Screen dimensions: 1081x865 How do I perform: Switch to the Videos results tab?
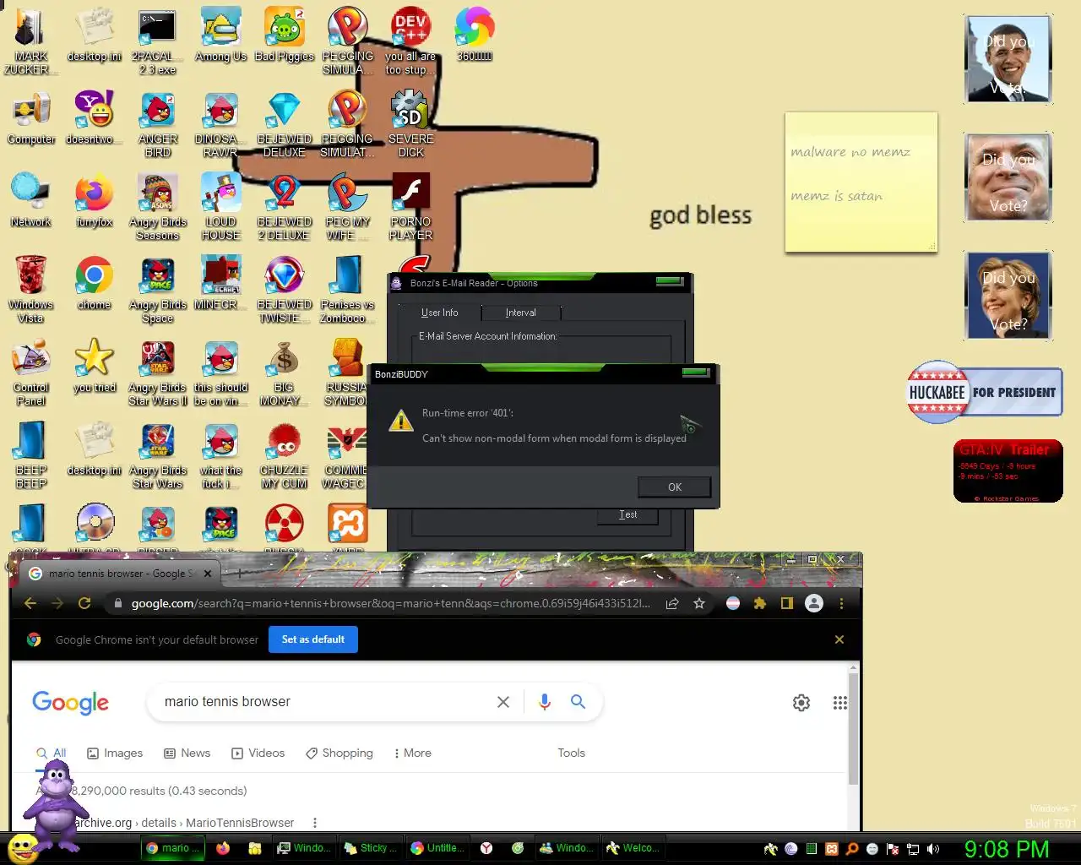[x=258, y=753]
